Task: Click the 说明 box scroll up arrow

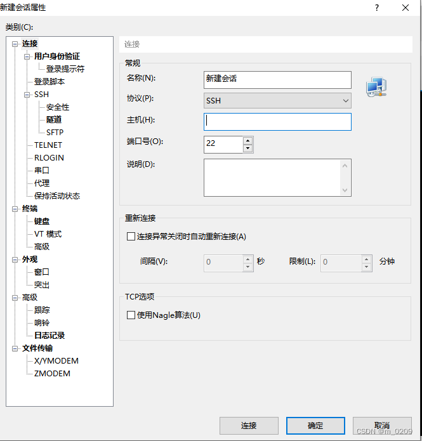Action: [x=345, y=166]
